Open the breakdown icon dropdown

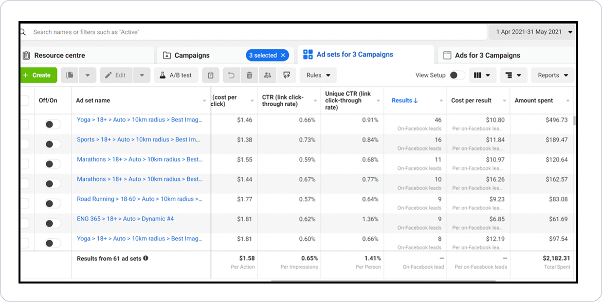click(x=513, y=75)
